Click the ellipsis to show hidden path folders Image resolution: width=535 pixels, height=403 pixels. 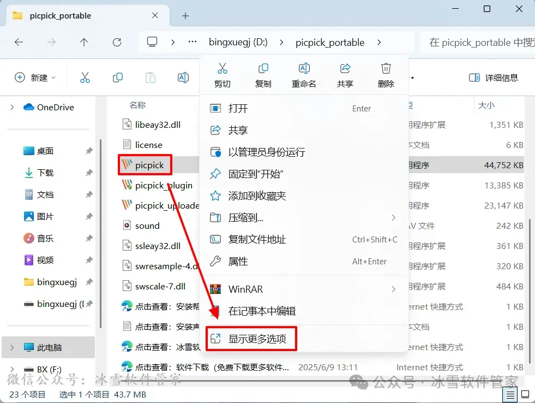pos(193,42)
